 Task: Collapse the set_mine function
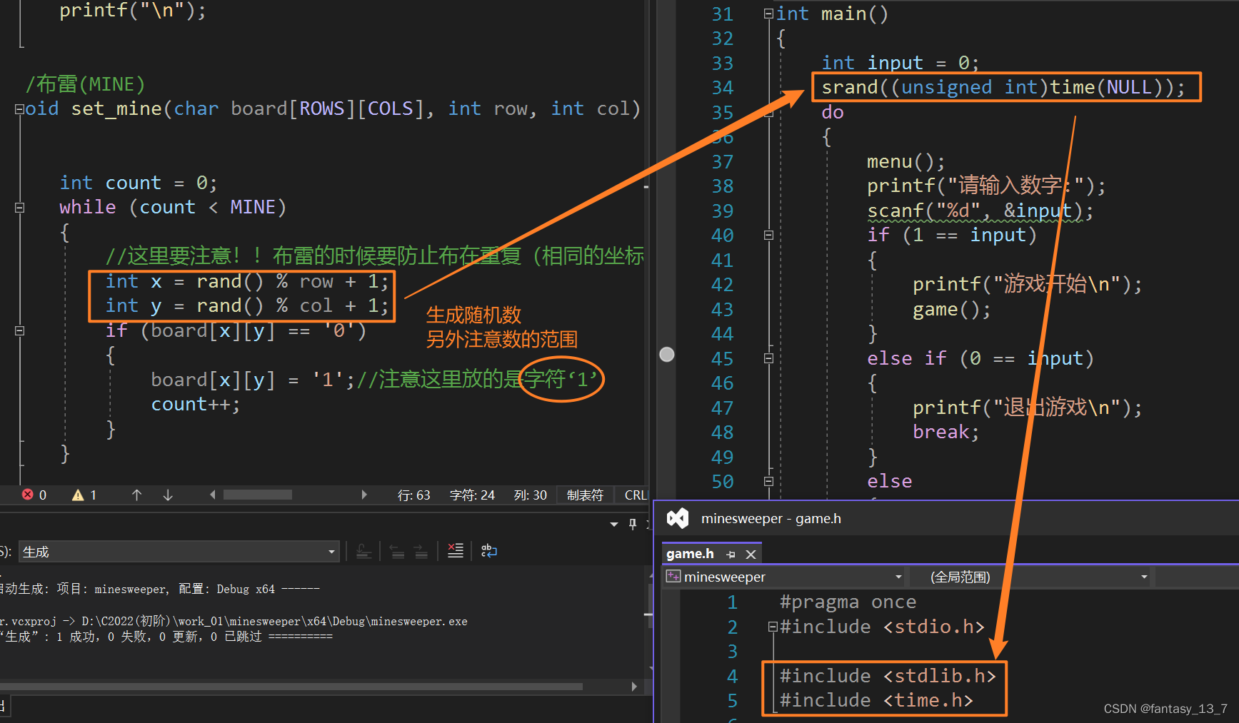tap(19, 109)
